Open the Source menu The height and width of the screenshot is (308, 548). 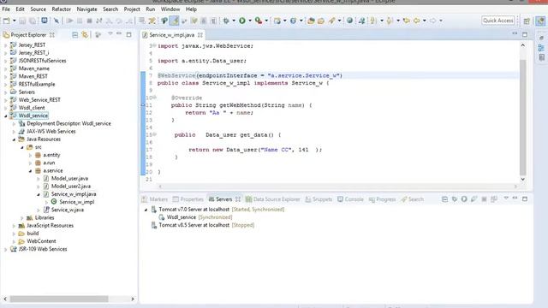[38, 9]
